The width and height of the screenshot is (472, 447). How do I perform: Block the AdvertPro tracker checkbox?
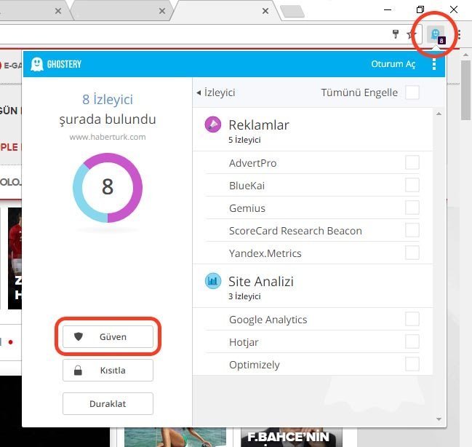click(x=412, y=163)
